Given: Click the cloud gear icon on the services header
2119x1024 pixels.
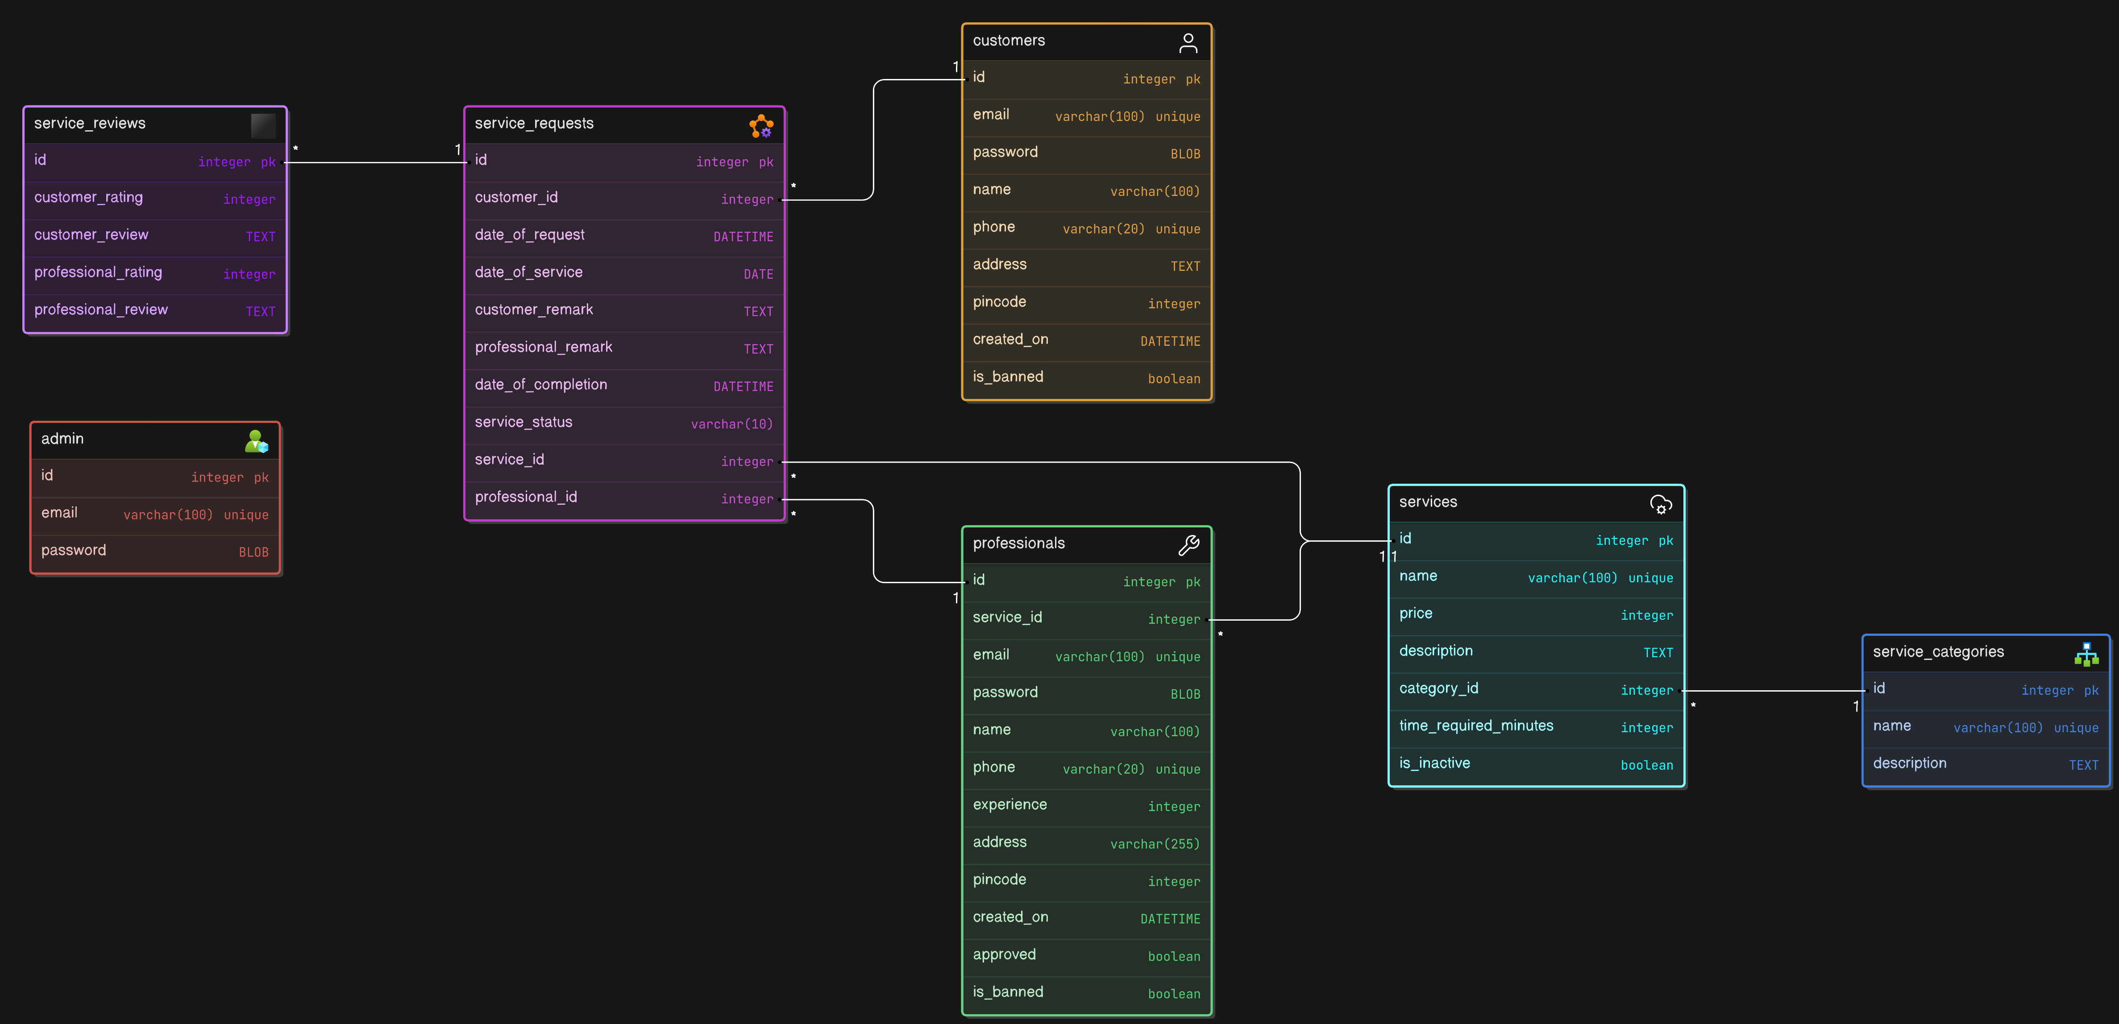Looking at the screenshot, I should 1661,504.
